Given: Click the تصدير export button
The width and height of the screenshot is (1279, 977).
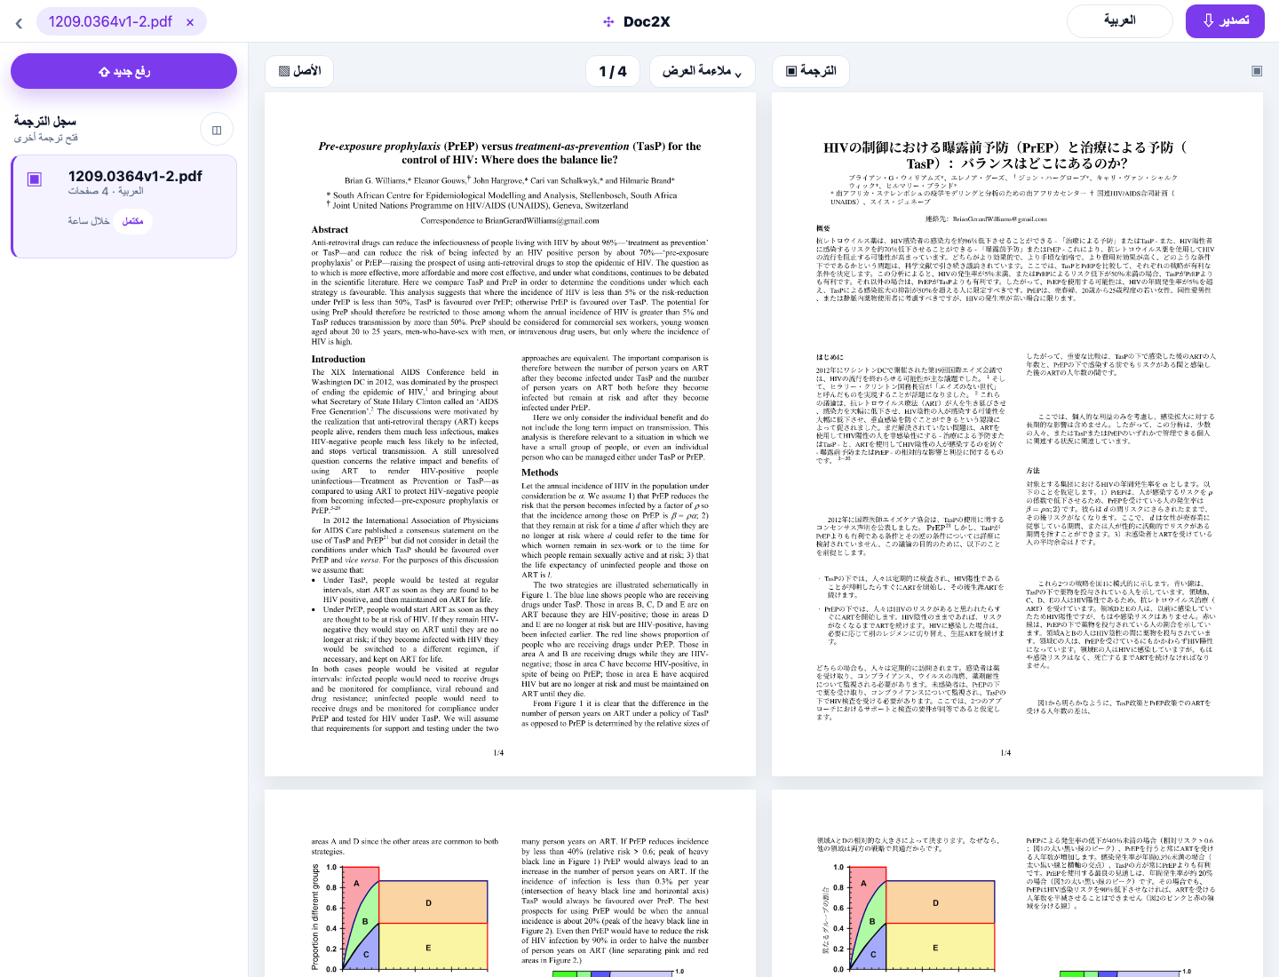Looking at the screenshot, I should pos(1225,20).
